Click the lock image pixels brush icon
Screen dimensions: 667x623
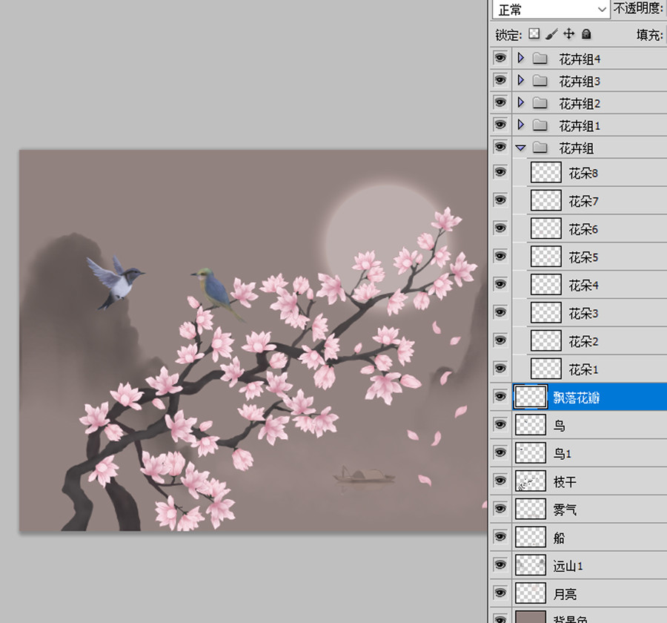(551, 34)
